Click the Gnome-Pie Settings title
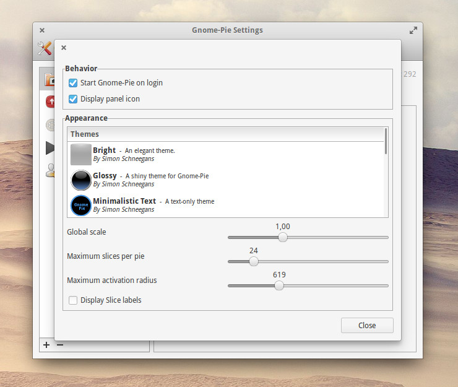 click(x=227, y=30)
